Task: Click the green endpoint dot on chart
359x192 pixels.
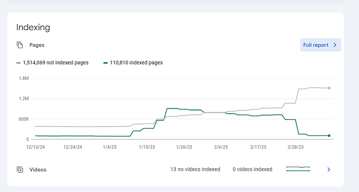Action: click(329, 135)
